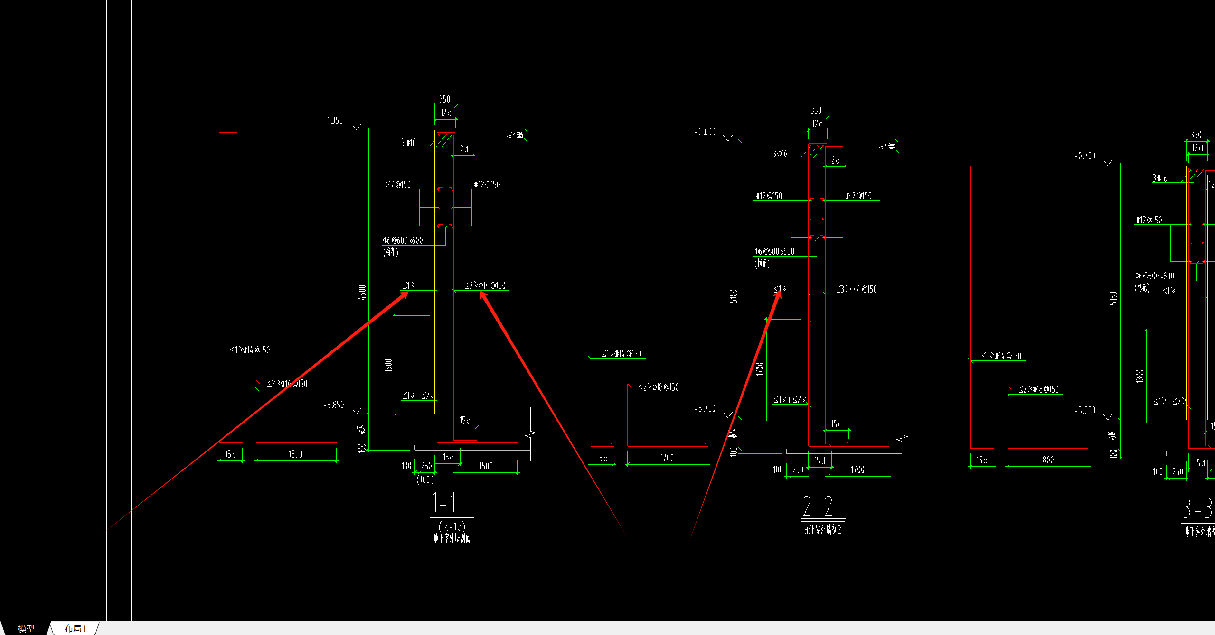This screenshot has width=1215, height=635.
Task: Pick the 地下室外墙剖面 caption under 1-1
Action: (452, 538)
